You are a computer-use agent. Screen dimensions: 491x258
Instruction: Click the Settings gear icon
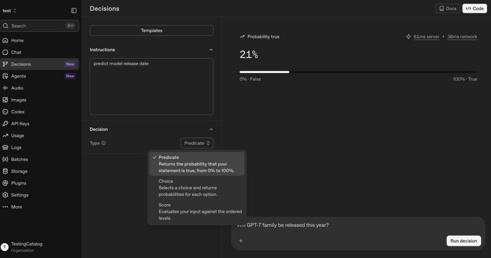(x=5, y=195)
